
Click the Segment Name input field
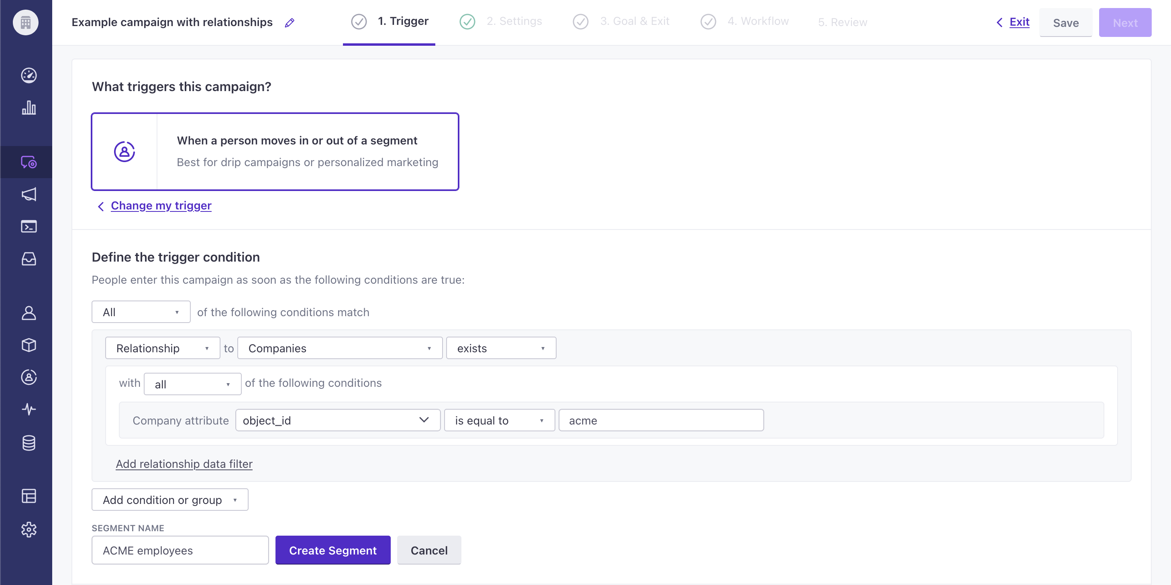click(180, 550)
